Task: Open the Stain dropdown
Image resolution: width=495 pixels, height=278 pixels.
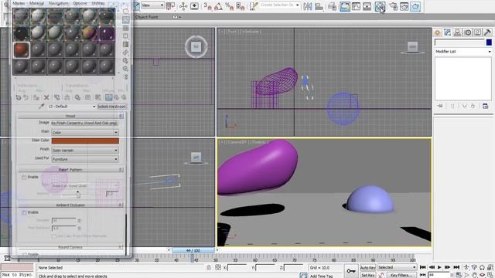Action: pyautogui.click(x=85, y=132)
